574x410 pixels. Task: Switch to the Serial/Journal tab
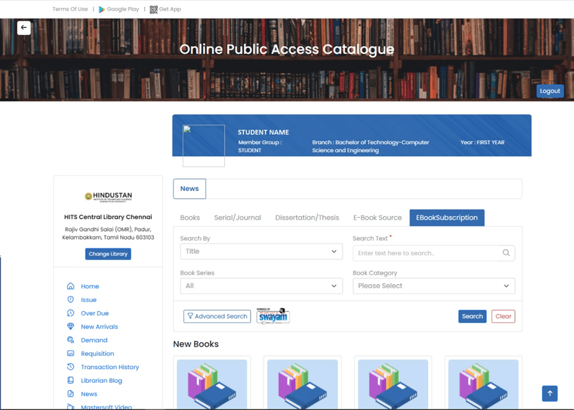point(237,218)
